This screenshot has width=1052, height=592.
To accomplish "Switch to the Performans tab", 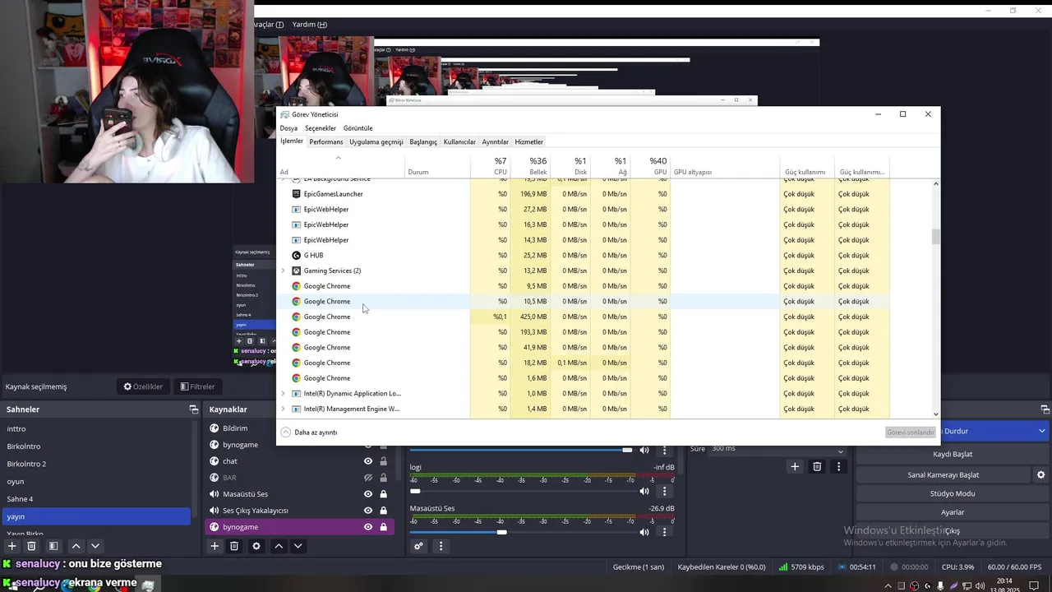I will pyautogui.click(x=326, y=142).
